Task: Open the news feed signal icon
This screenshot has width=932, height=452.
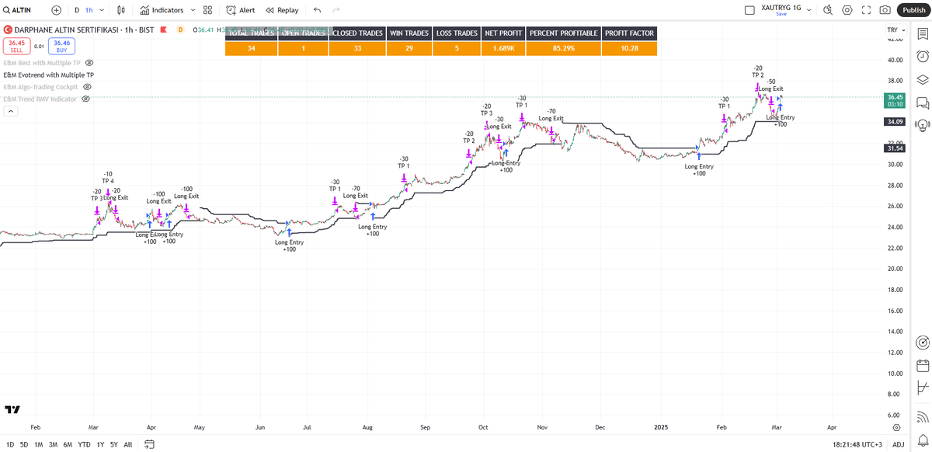Action: (923, 416)
